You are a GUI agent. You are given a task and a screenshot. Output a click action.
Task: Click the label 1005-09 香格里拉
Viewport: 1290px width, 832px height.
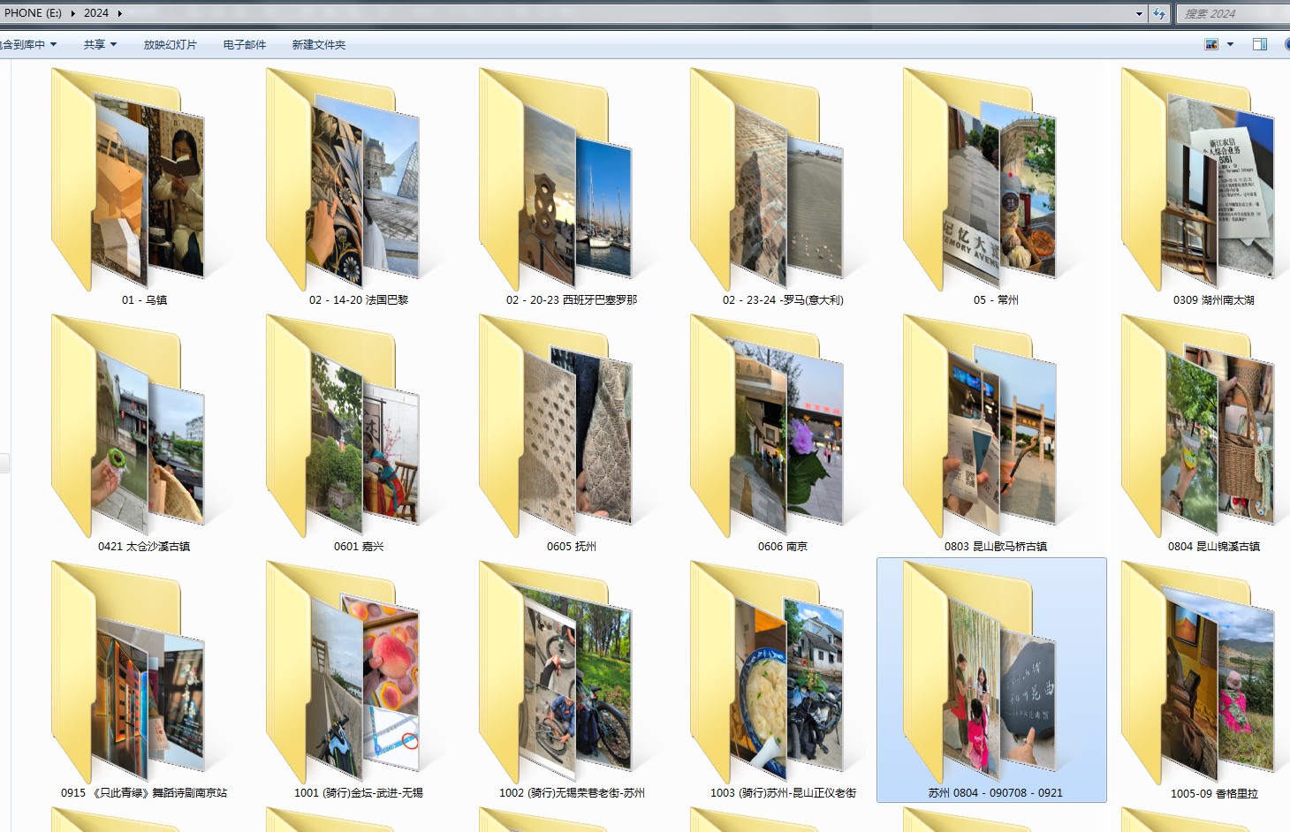[x=1214, y=794]
